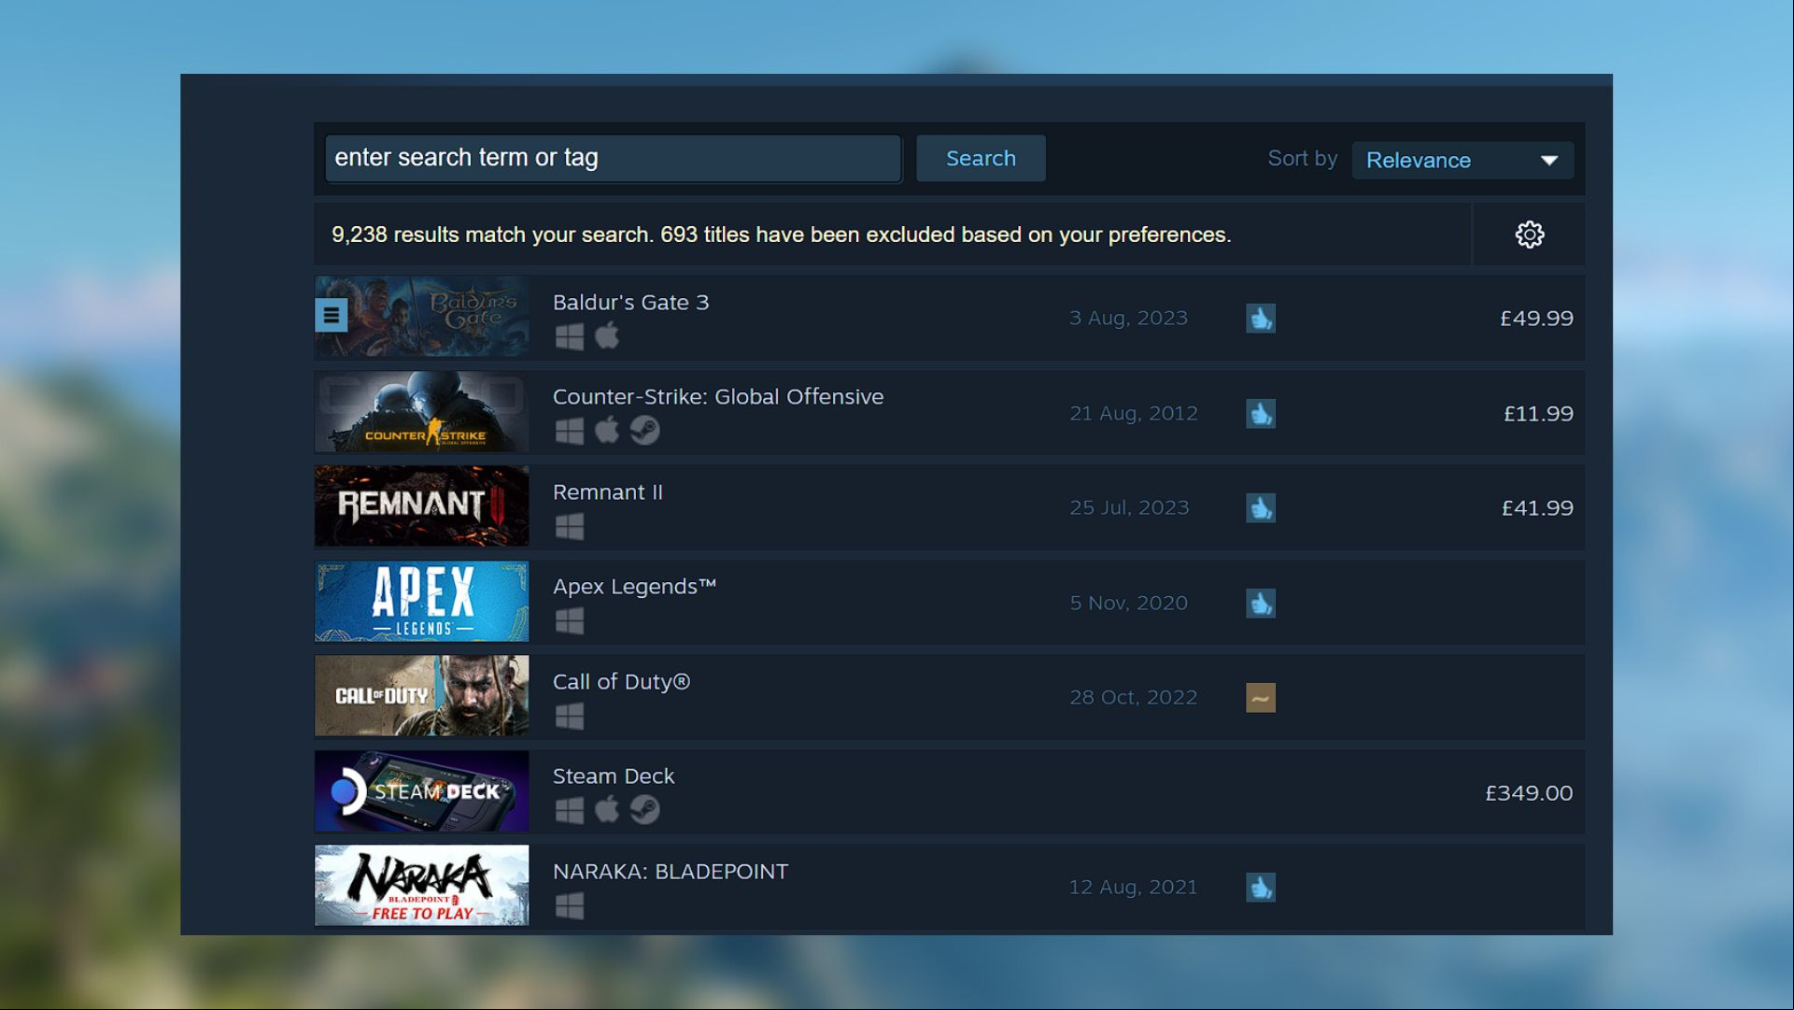
Task: Click the £41.99 price of Remnant II
Action: click(1537, 508)
